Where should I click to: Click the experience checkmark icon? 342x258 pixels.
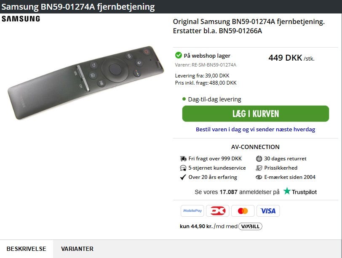pos(183,177)
